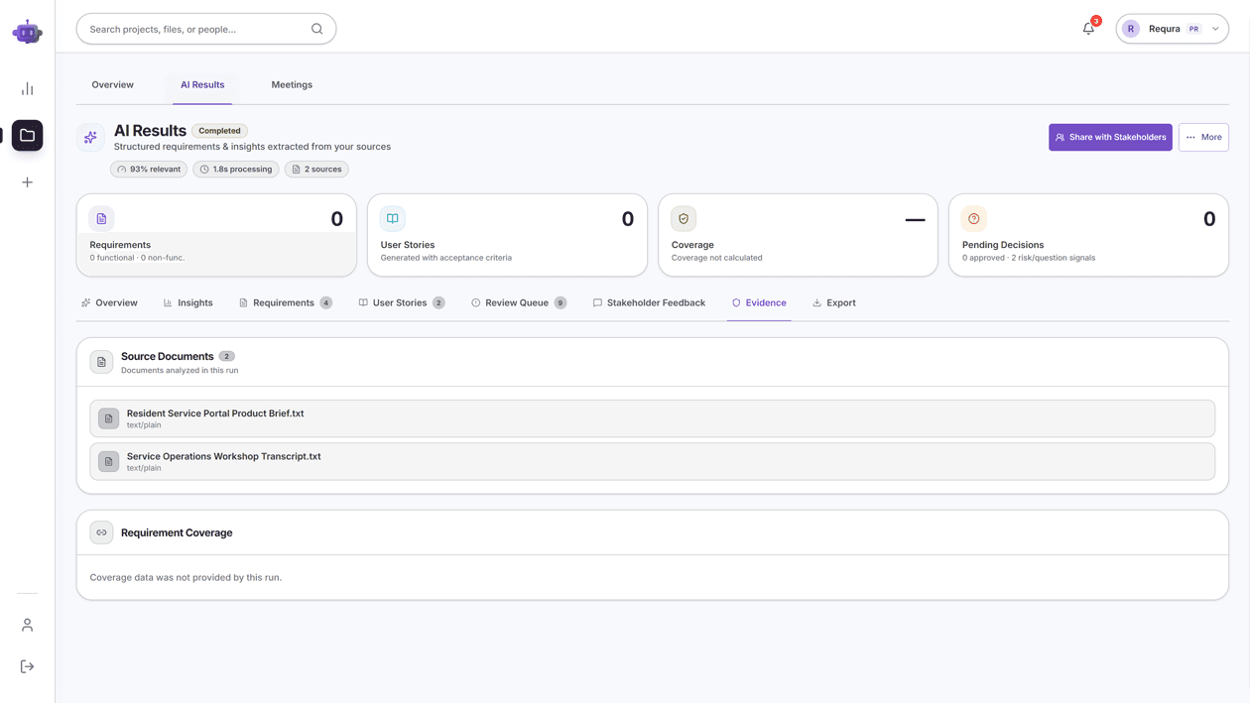Expand the Requra account dropdown
Viewport: 1250px width, 703px height.
point(1172,29)
